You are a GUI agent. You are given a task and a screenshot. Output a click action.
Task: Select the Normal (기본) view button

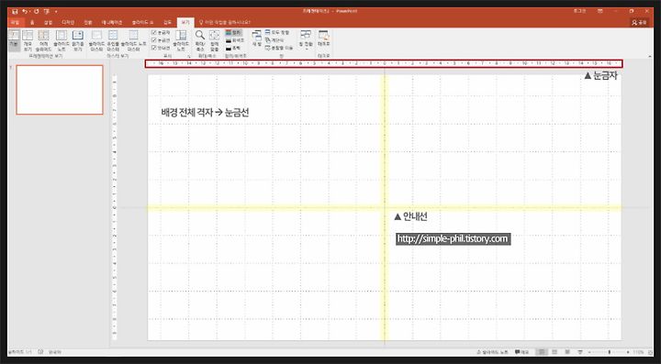(14, 40)
